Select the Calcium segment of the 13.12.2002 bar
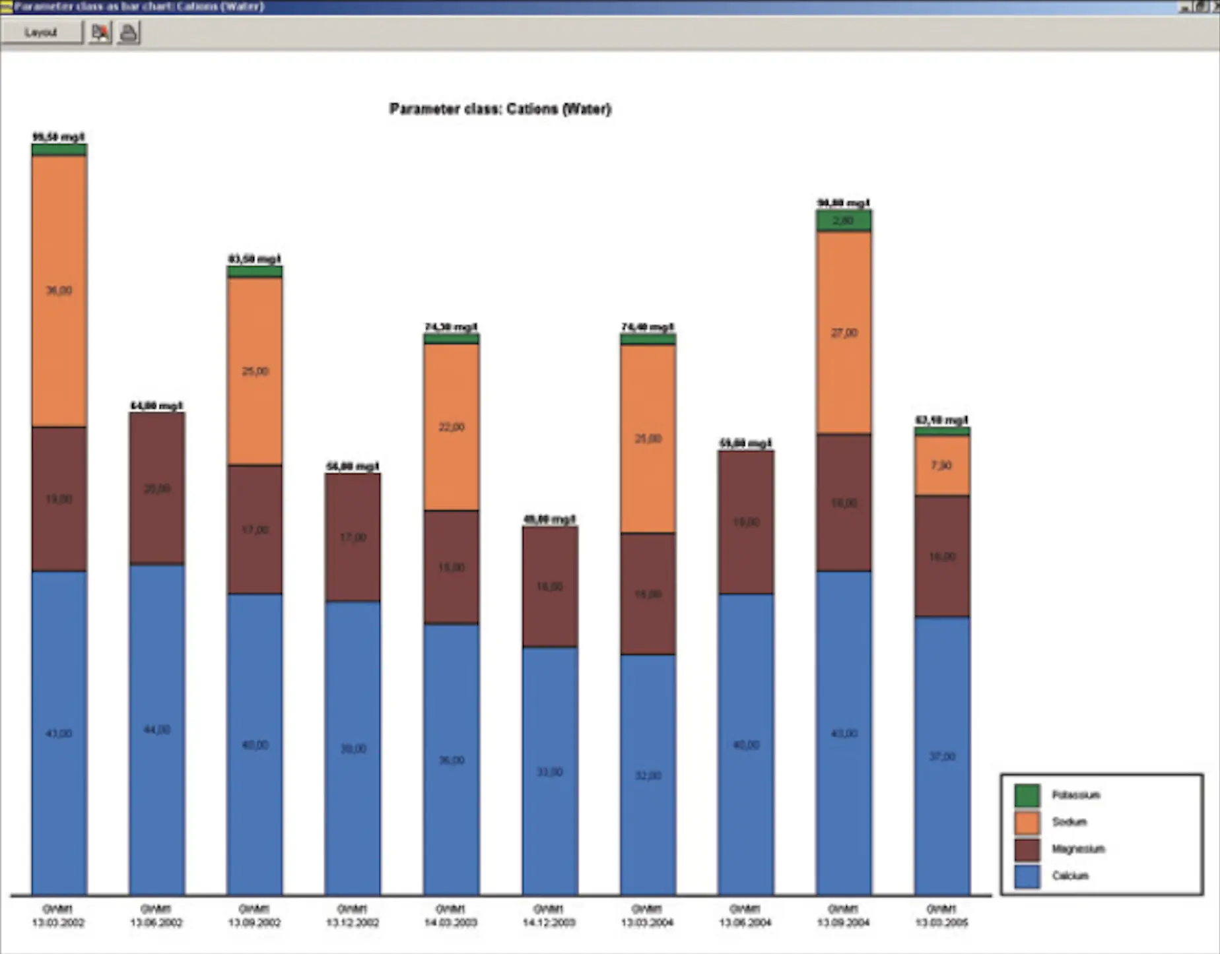 click(x=353, y=748)
